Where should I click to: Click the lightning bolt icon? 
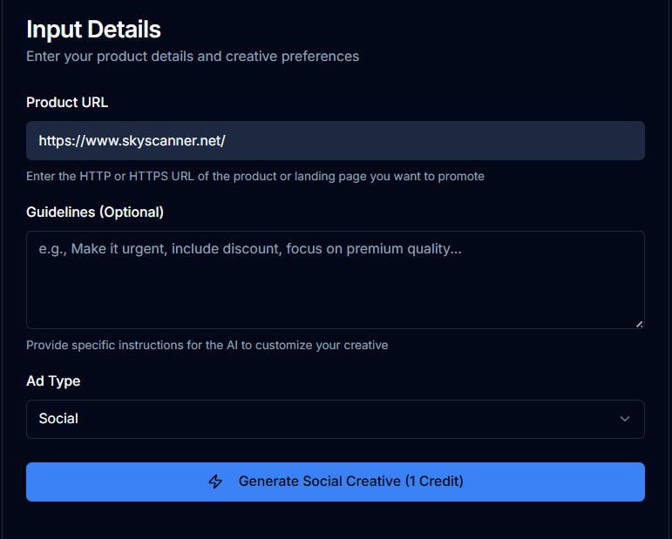pos(215,482)
